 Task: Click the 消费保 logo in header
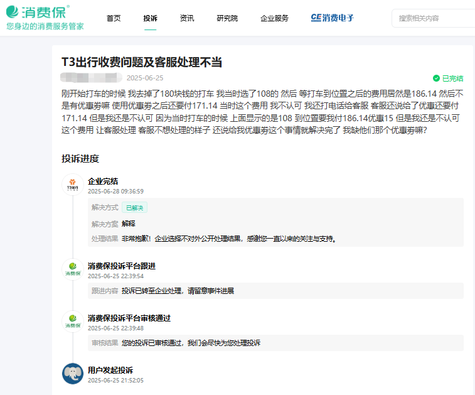[38, 12]
